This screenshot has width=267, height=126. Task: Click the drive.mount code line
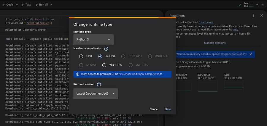tap(29, 23)
